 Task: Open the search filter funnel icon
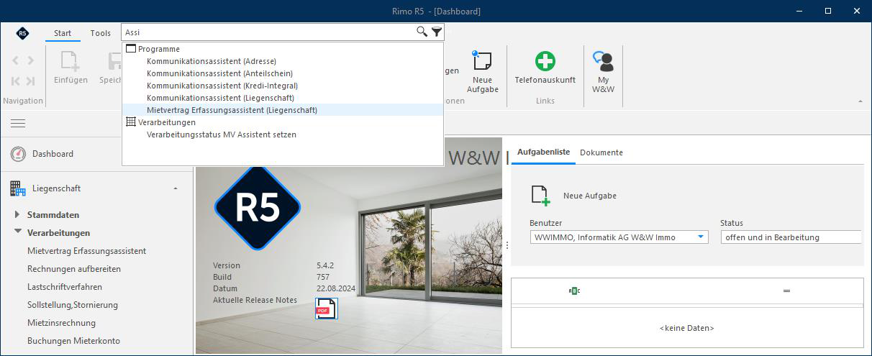437,32
